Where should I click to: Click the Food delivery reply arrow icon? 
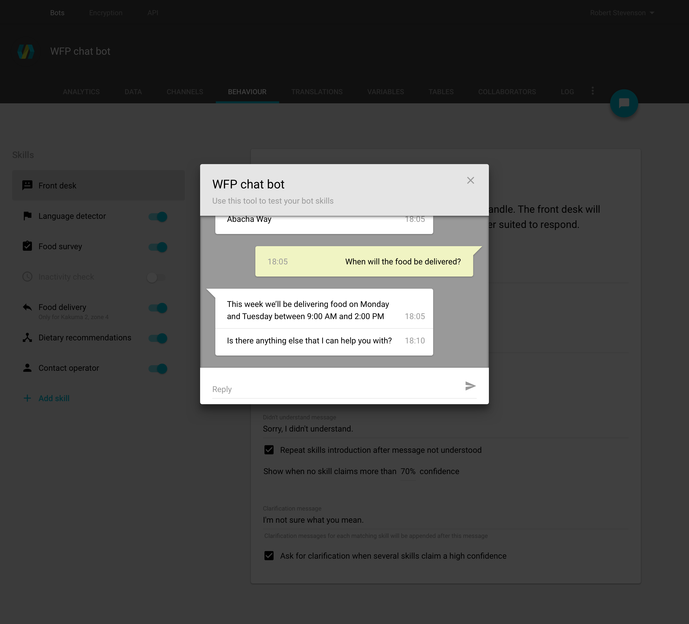[x=27, y=307]
